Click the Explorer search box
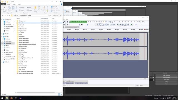 [x=57, y=16]
